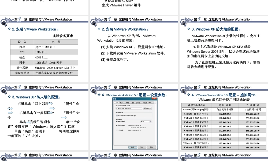Click the VMware 虚拟网卡使用网络地址表 title
The height and width of the screenshot is (161, 268).
click(x=224, y=100)
